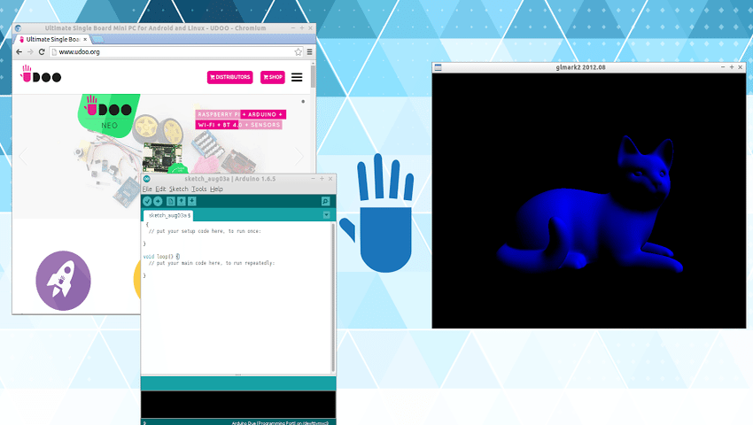Click the UDOO logo in the site header

pyautogui.click(x=41, y=74)
